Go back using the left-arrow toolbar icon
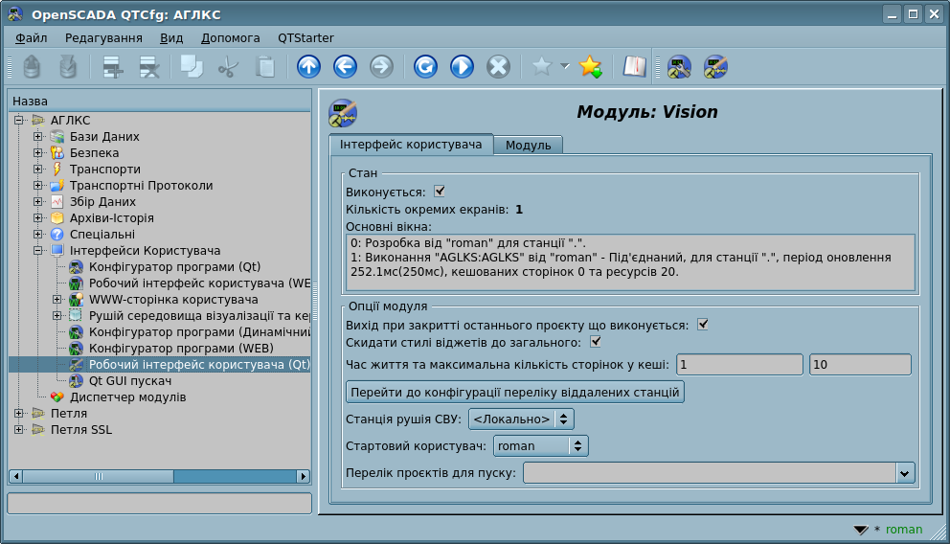 tap(345, 66)
